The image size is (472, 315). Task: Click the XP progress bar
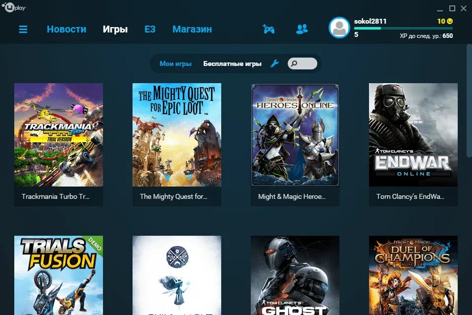click(404, 28)
